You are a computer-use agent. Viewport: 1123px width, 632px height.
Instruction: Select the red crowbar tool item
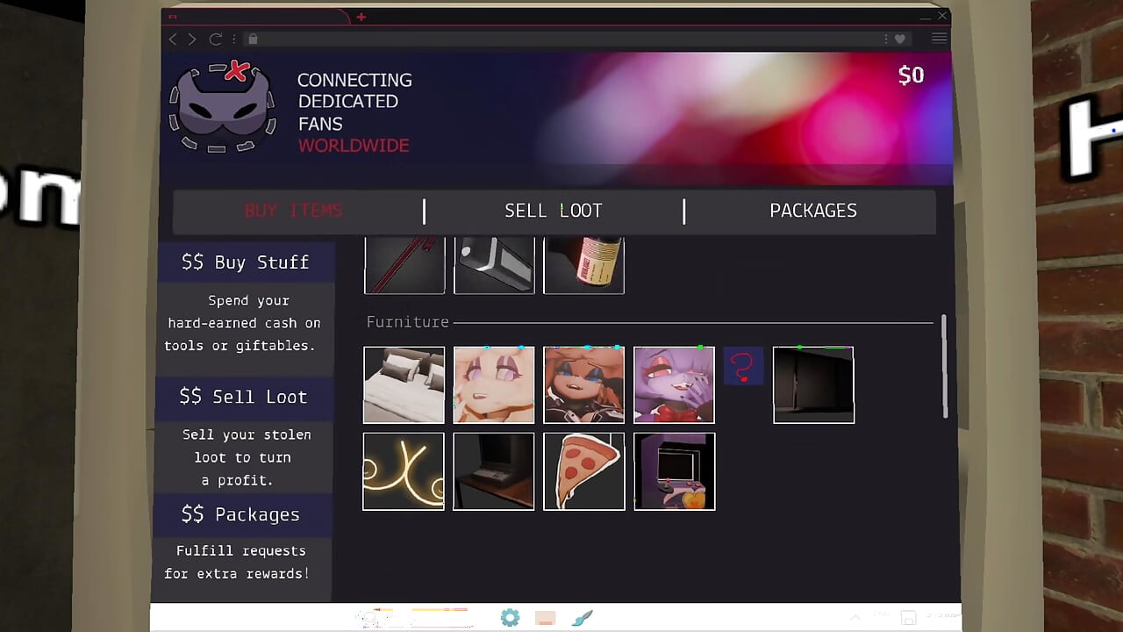point(404,265)
